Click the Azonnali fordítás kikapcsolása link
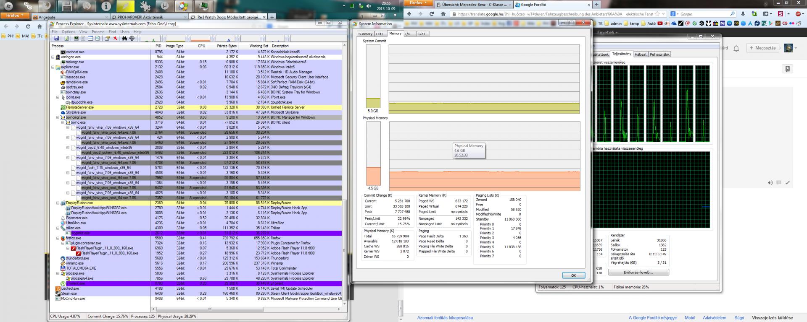Viewport: 807px width, 322px height. (445, 318)
